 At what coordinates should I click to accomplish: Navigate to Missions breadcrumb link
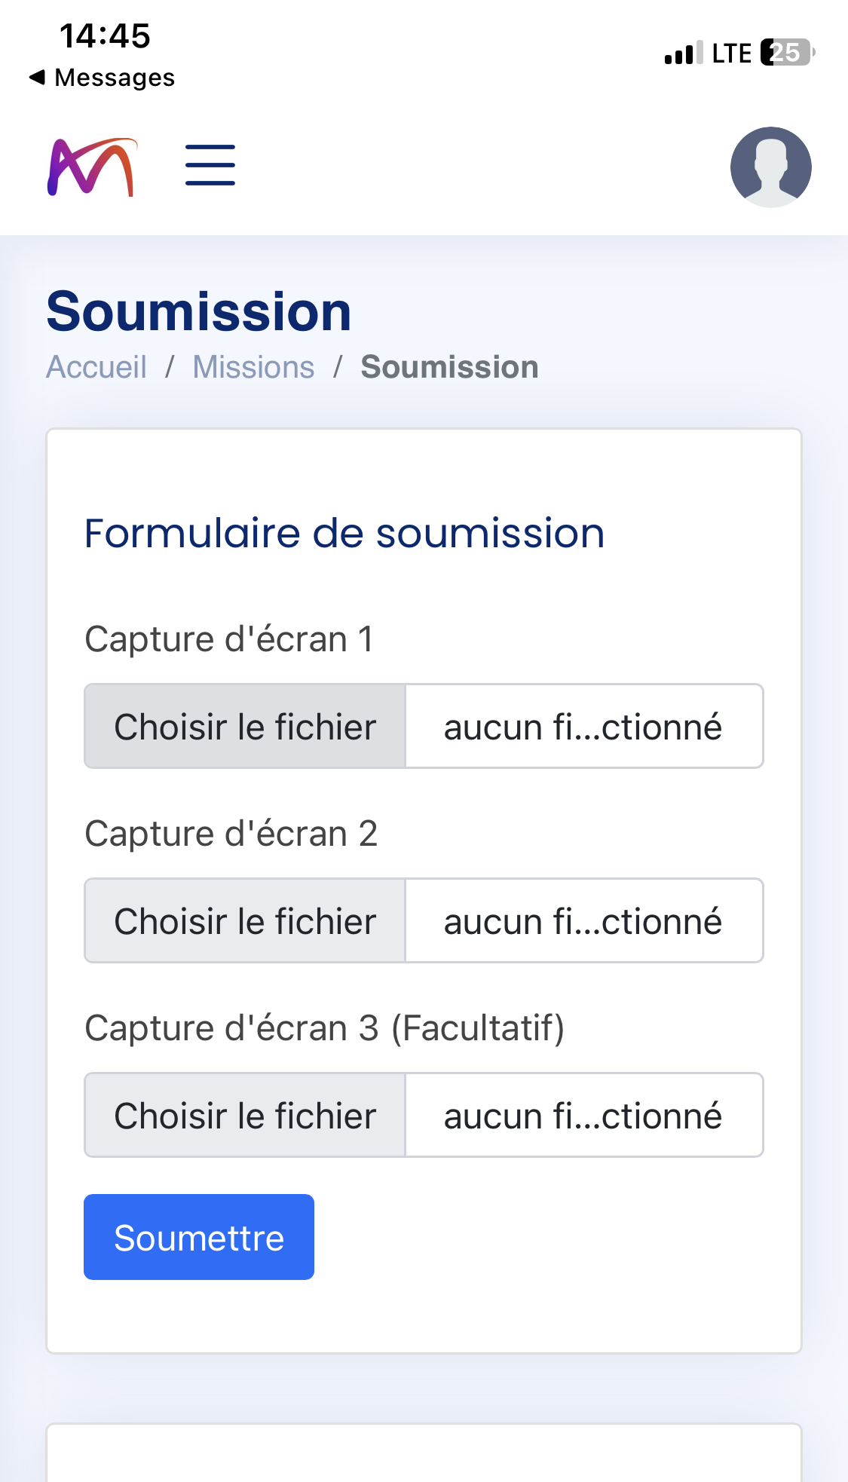pos(253,367)
